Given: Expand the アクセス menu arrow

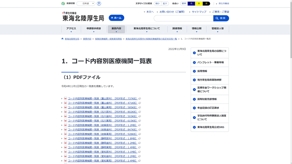Looking at the screenshot, I should (71, 32).
